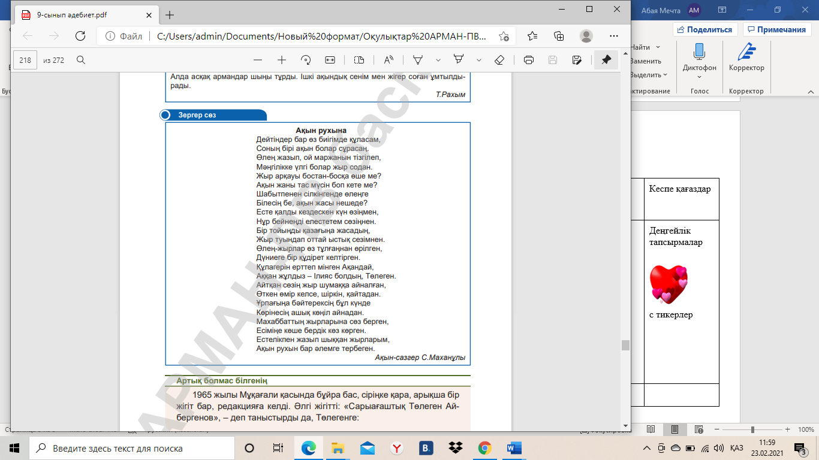The width and height of the screenshot is (819, 460).
Task: Select the PDF Draw pen tool
Action: pyautogui.click(x=418, y=60)
